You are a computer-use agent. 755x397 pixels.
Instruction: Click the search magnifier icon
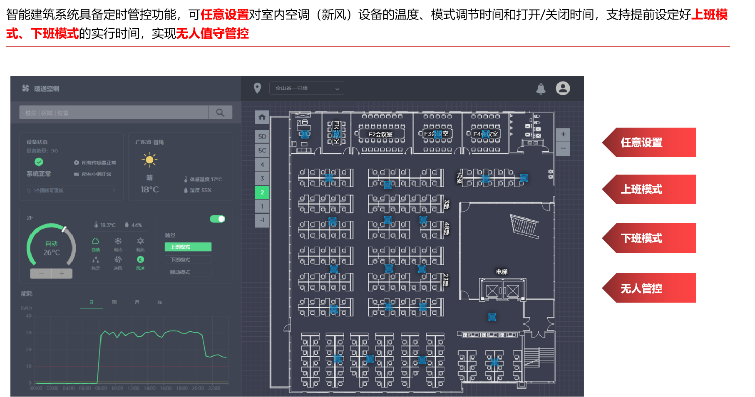click(x=220, y=113)
